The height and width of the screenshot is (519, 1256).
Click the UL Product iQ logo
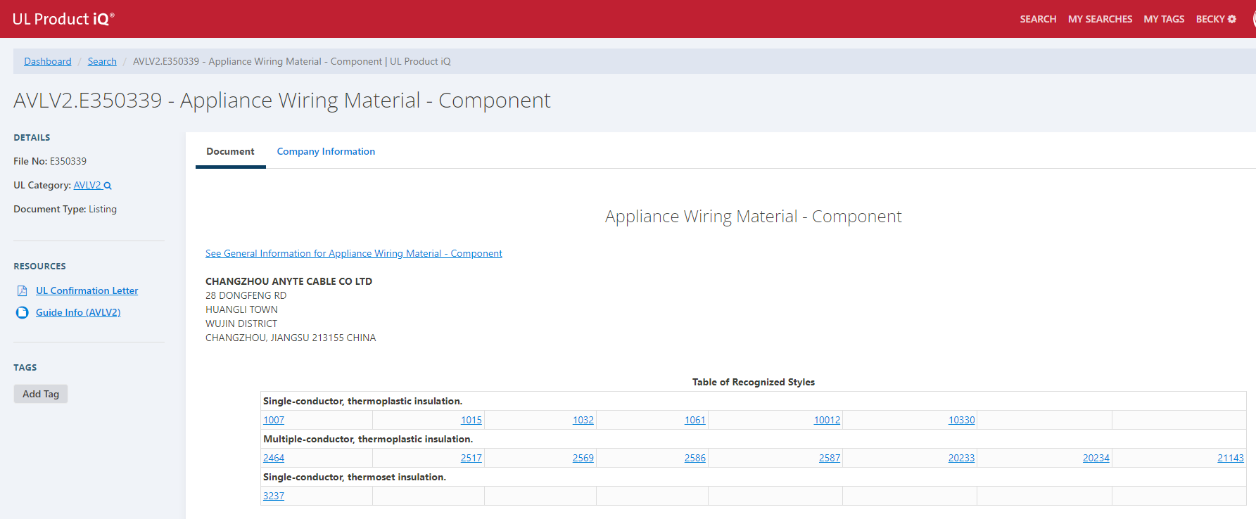(63, 19)
